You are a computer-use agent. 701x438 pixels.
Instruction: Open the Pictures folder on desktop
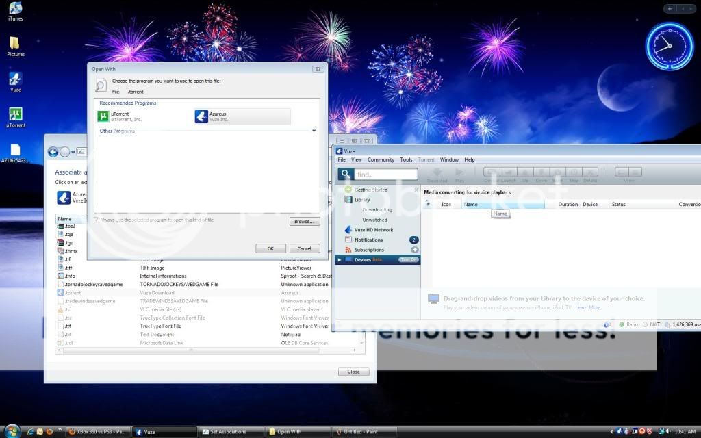pyautogui.click(x=15, y=43)
